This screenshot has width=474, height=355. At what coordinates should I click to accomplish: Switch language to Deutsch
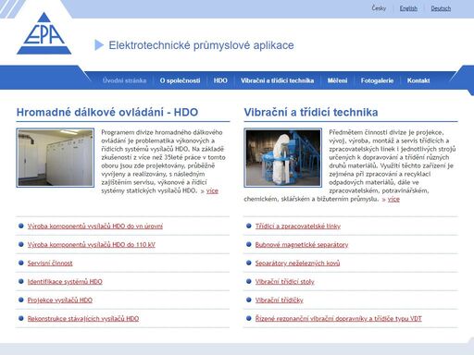pyautogui.click(x=441, y=8)
